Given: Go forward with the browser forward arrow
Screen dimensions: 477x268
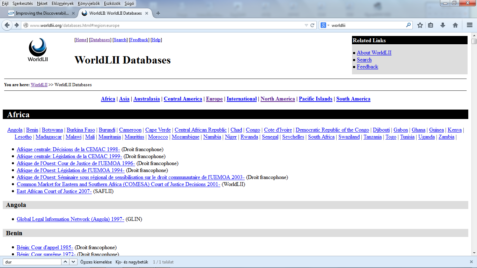Looking at the screenshot, I should pos(16,25).
